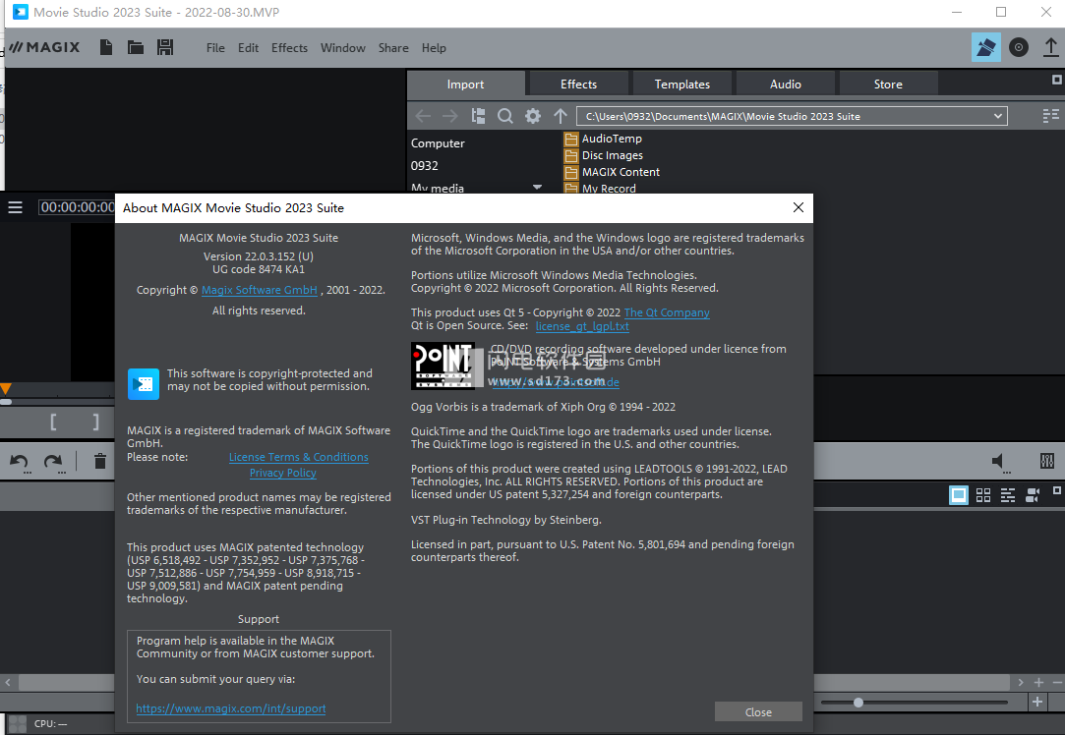Open the audio mixer icon
This screenshot has width=1065, height=735.
click(x=1047, y=462)
